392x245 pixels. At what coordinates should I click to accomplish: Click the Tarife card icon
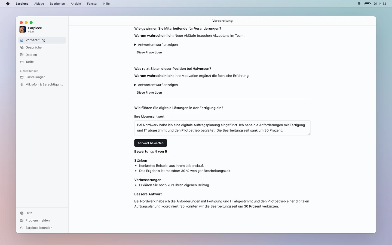click(x=22, y=62)
